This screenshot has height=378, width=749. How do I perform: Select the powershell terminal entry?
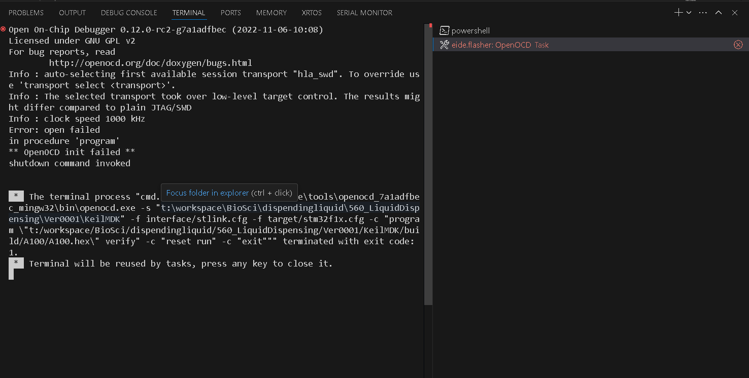click(x=591, y=31)
